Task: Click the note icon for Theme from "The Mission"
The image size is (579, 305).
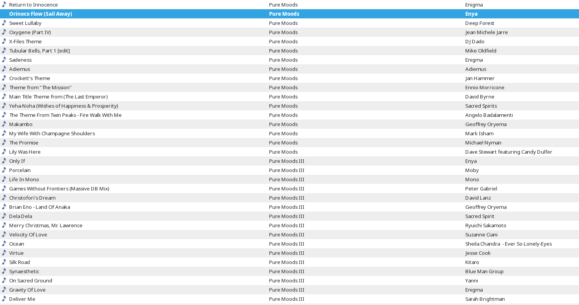Action: pos(4,87)
